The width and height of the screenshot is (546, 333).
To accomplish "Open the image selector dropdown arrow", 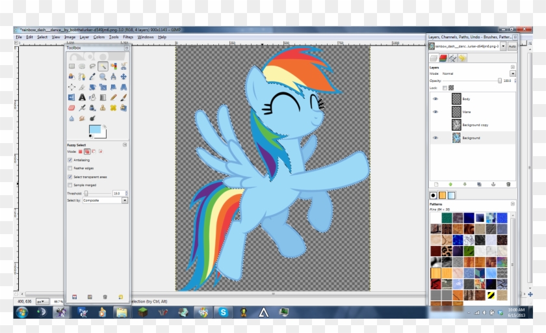I will point(503,46).
